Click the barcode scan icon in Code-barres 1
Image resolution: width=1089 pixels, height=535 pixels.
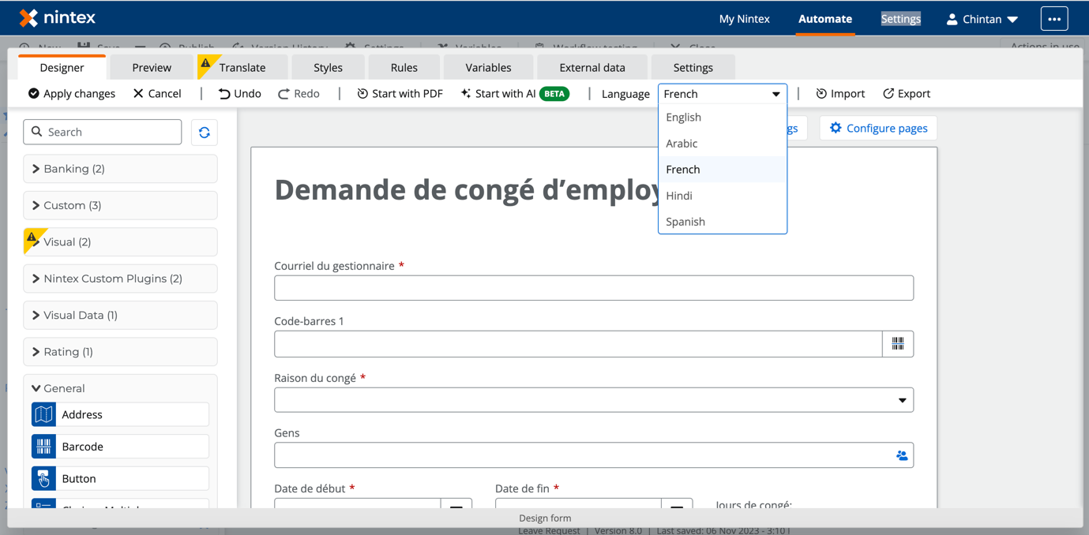tap(898, 344)
